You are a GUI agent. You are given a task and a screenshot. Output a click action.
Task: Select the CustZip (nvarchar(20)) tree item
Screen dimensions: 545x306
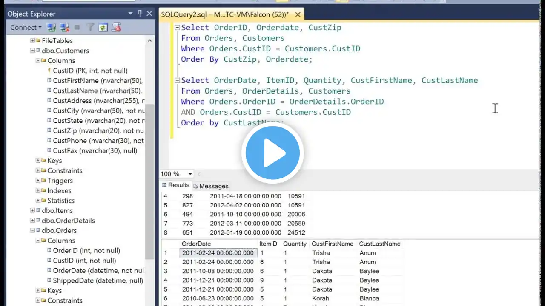coord(98,130)
